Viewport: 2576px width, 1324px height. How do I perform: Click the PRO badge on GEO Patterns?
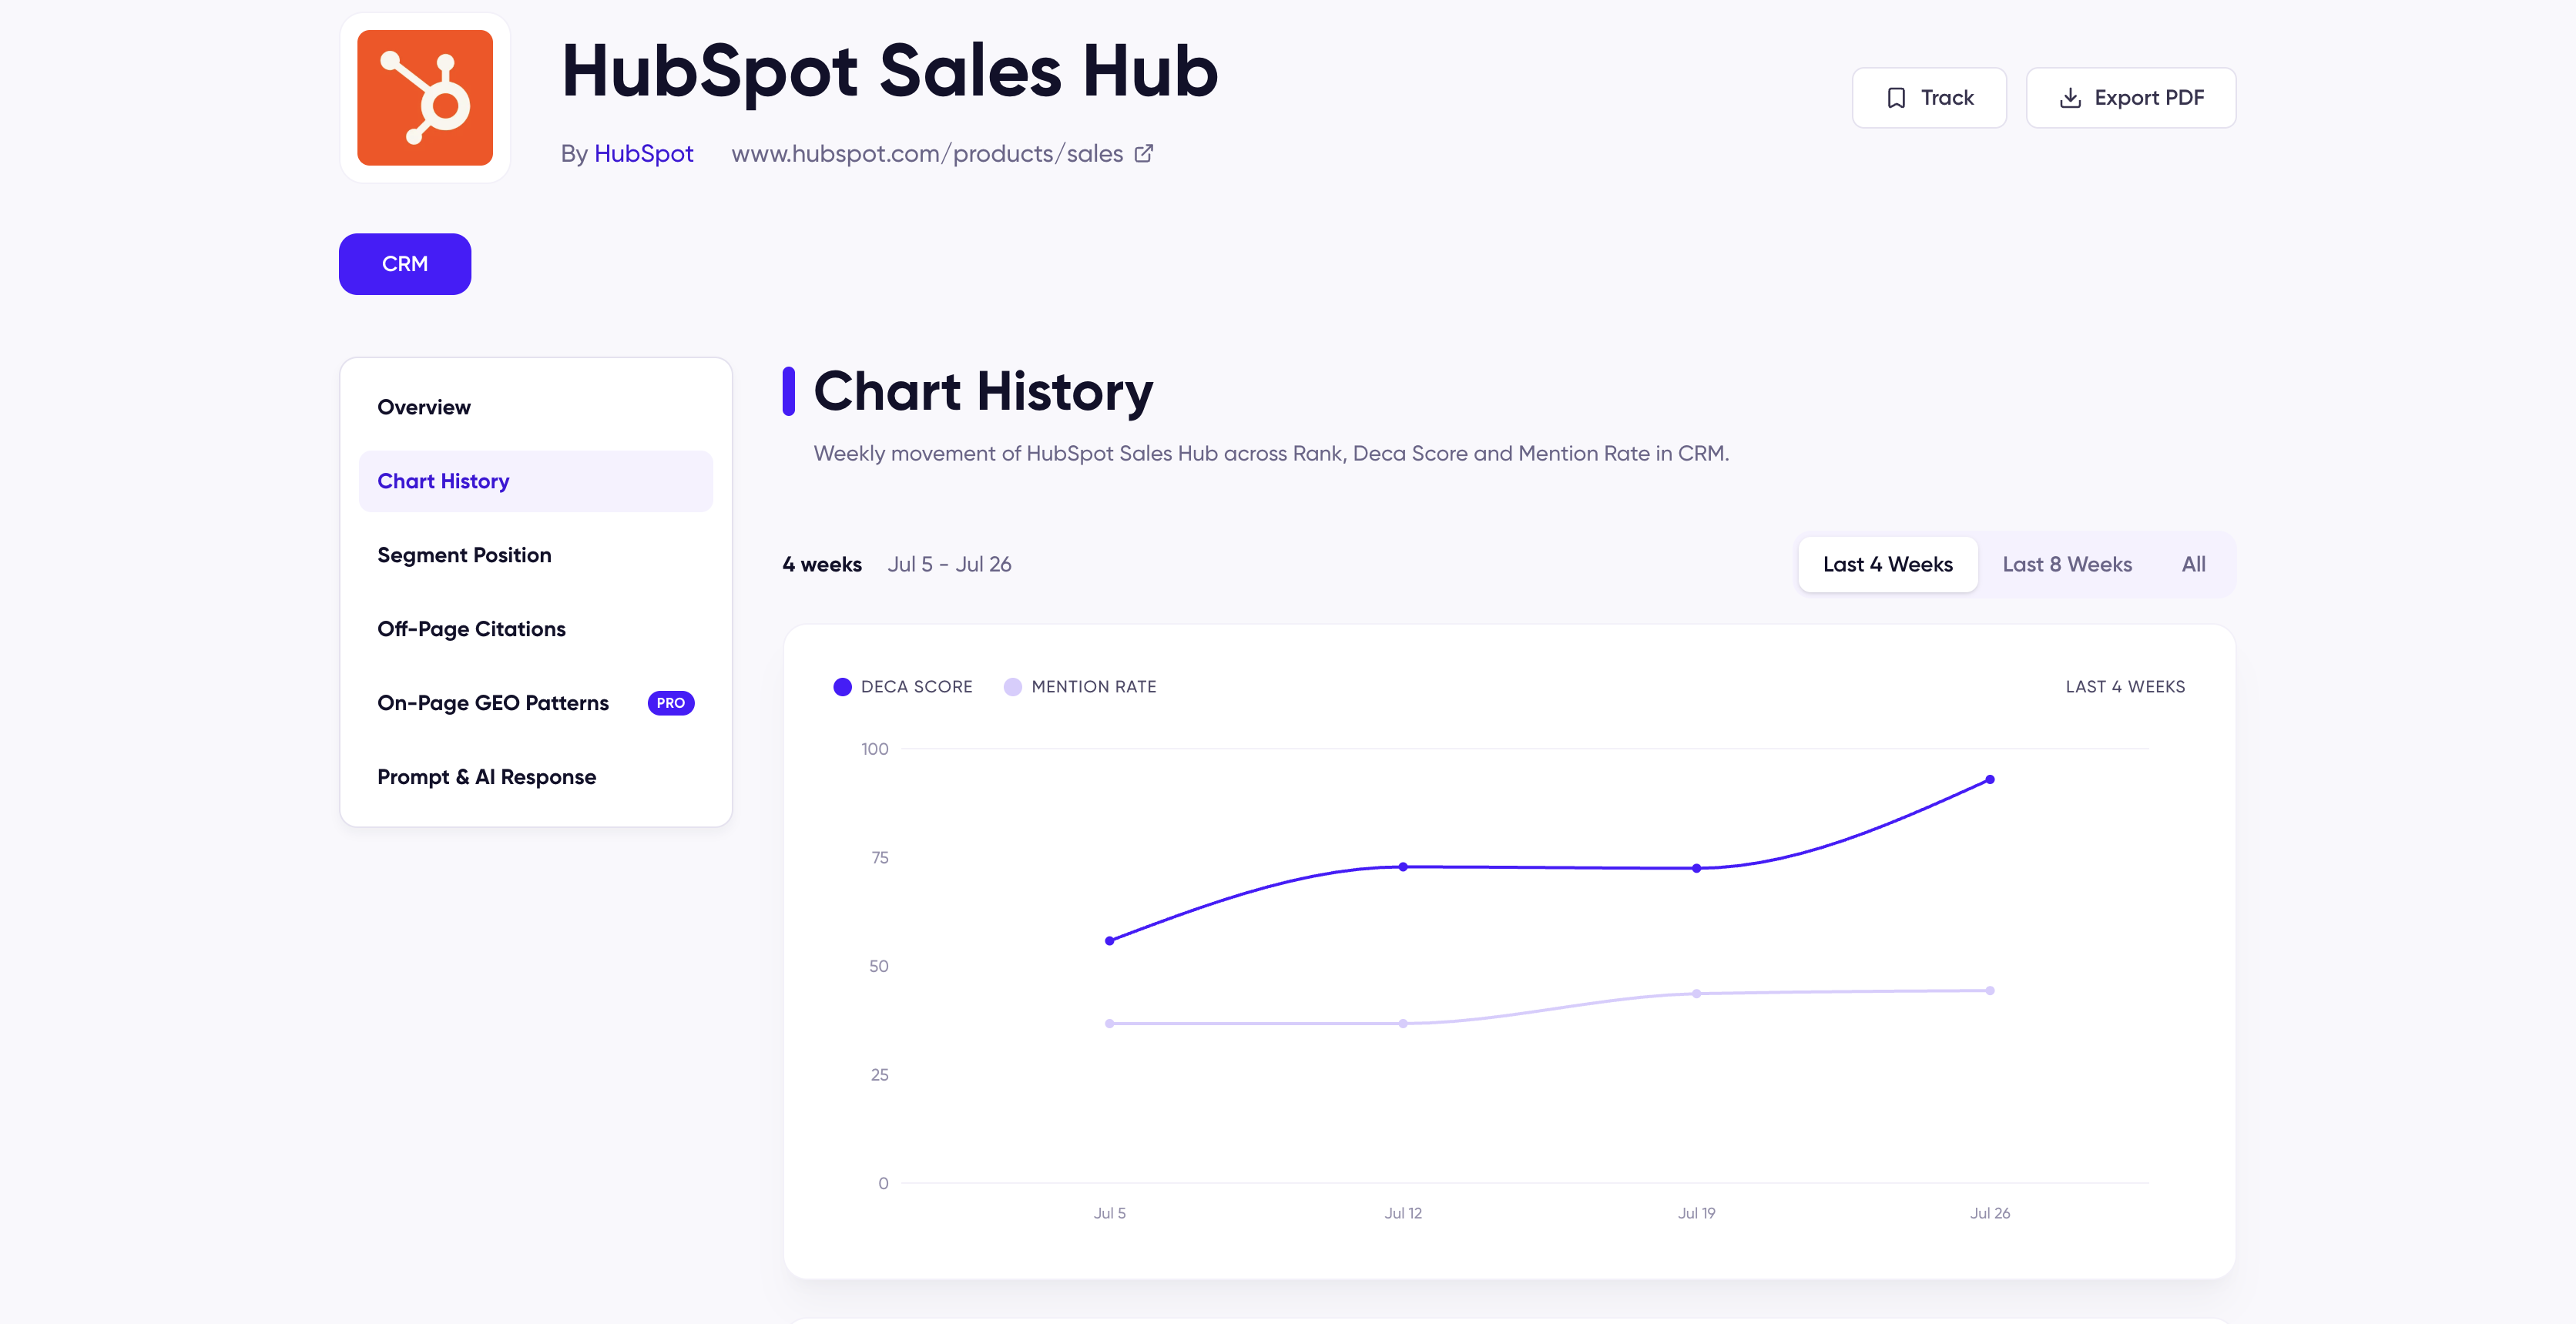(671, 703)
